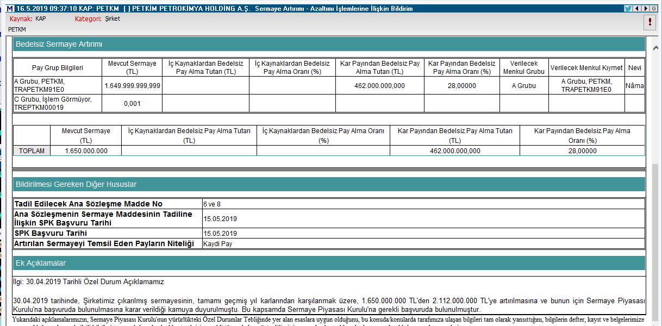Select the category value Şirket
Image resolution: width=662 pixels, height=326 pixels.
[x=113, y=18]
